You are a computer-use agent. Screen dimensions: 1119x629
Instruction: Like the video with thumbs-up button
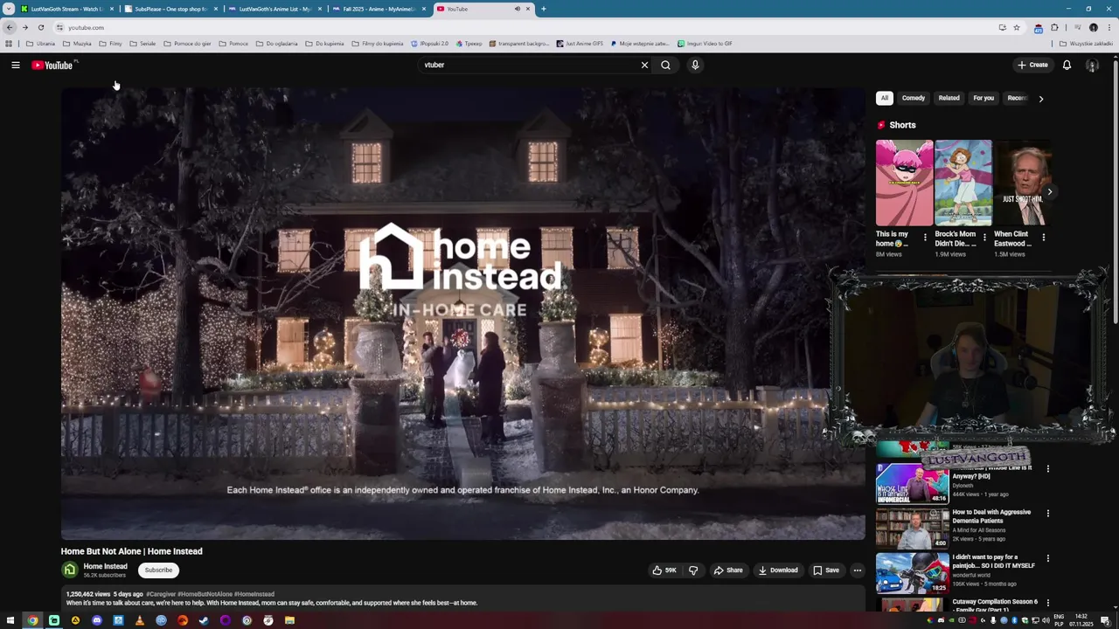click(664, 570)
